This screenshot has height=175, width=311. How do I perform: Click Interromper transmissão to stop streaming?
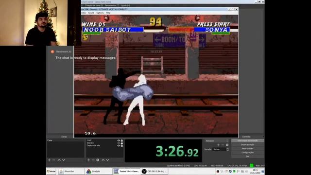tap(247, 141)
